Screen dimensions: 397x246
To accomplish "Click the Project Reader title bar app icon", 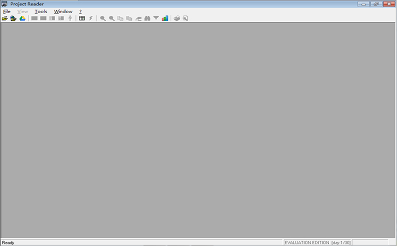I will click(4, 4).
